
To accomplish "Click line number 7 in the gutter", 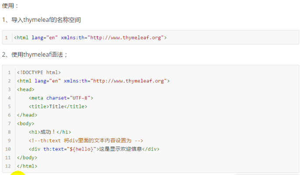I will (9, 124).
